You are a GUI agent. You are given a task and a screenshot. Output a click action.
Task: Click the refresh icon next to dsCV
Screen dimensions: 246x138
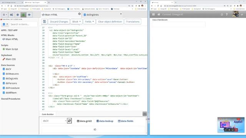[69, 121]
